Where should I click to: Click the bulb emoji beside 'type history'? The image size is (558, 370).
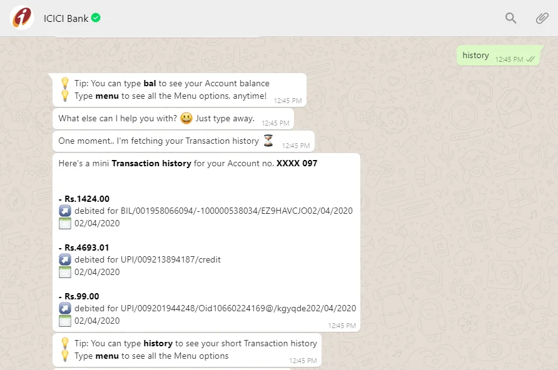click(x=65, y=343)
